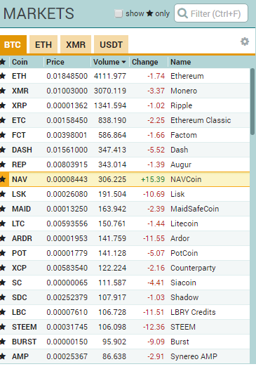Sort markets by Price column header
The width and height of the screenshot is (256, 369).
pos(55,62)
